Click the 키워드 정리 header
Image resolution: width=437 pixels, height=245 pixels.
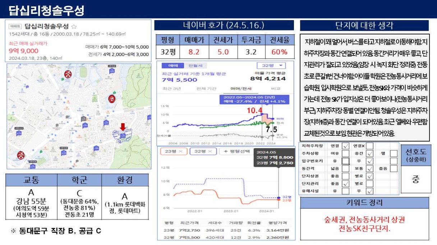click(364, 203)
